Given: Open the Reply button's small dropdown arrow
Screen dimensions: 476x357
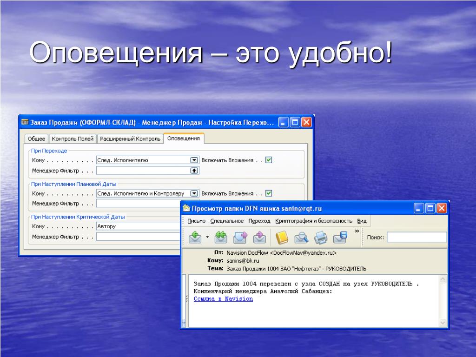Looking at the screenshot, I should [207, 237].
